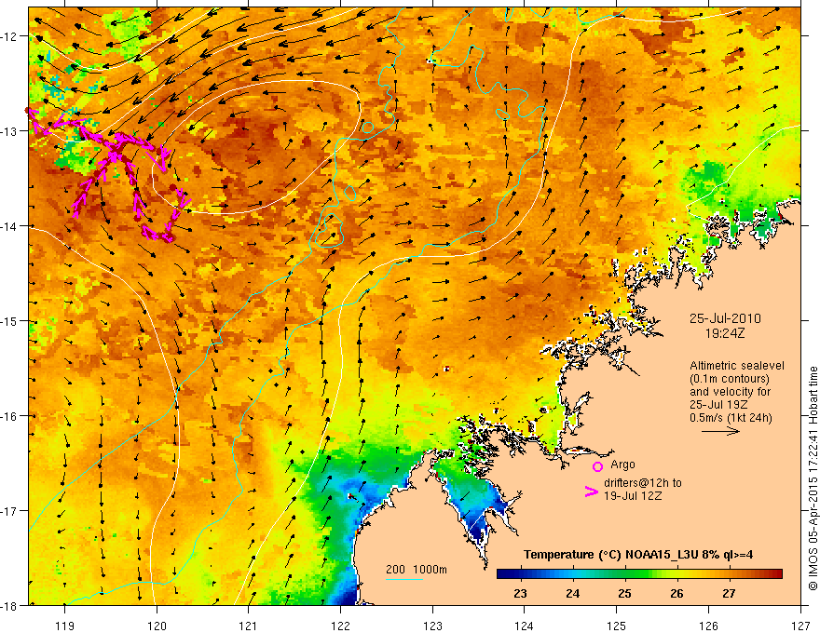Click latitude axis label '-15'
The image size is (820, 633).
(x=9, y=320)
